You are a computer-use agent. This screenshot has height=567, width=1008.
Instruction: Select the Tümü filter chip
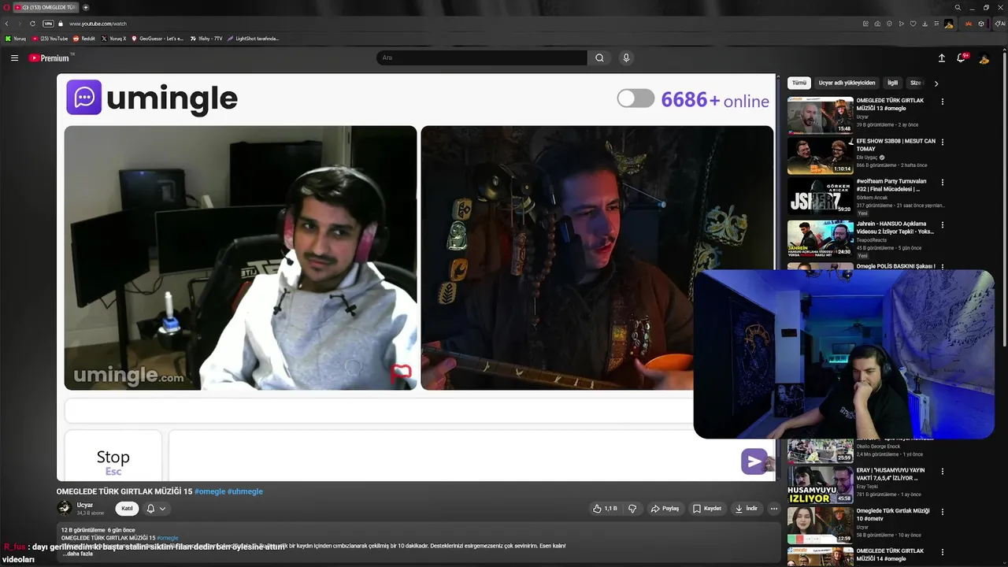[799, 83]
